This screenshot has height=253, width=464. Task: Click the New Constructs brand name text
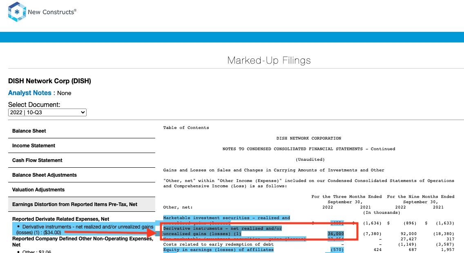pyautogui.click(x=52, y=12)
